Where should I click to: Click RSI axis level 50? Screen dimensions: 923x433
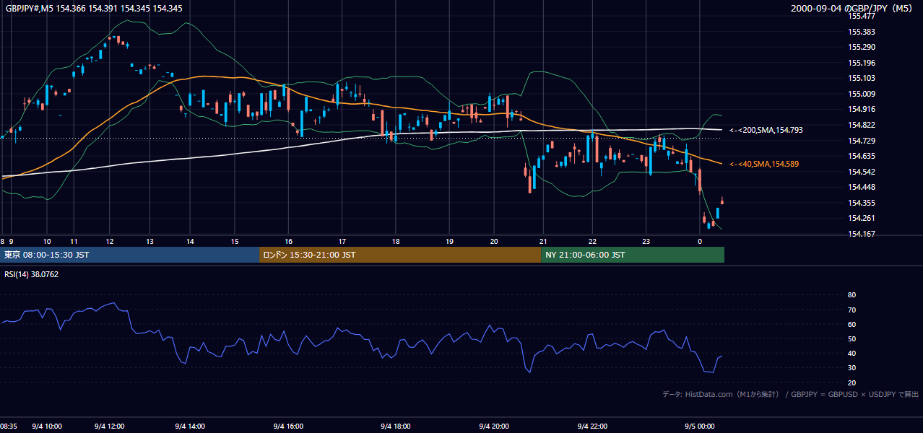851,338
